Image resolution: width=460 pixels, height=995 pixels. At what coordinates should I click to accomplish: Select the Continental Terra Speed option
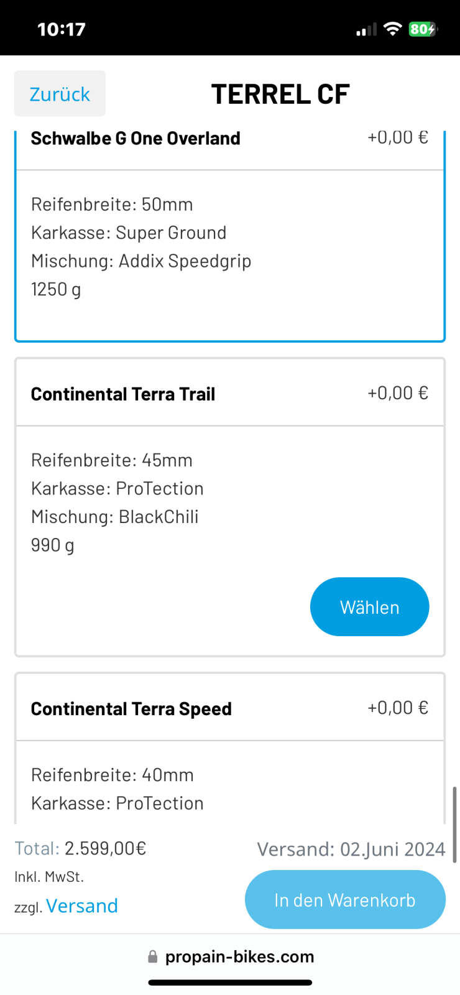coord(131,709)
